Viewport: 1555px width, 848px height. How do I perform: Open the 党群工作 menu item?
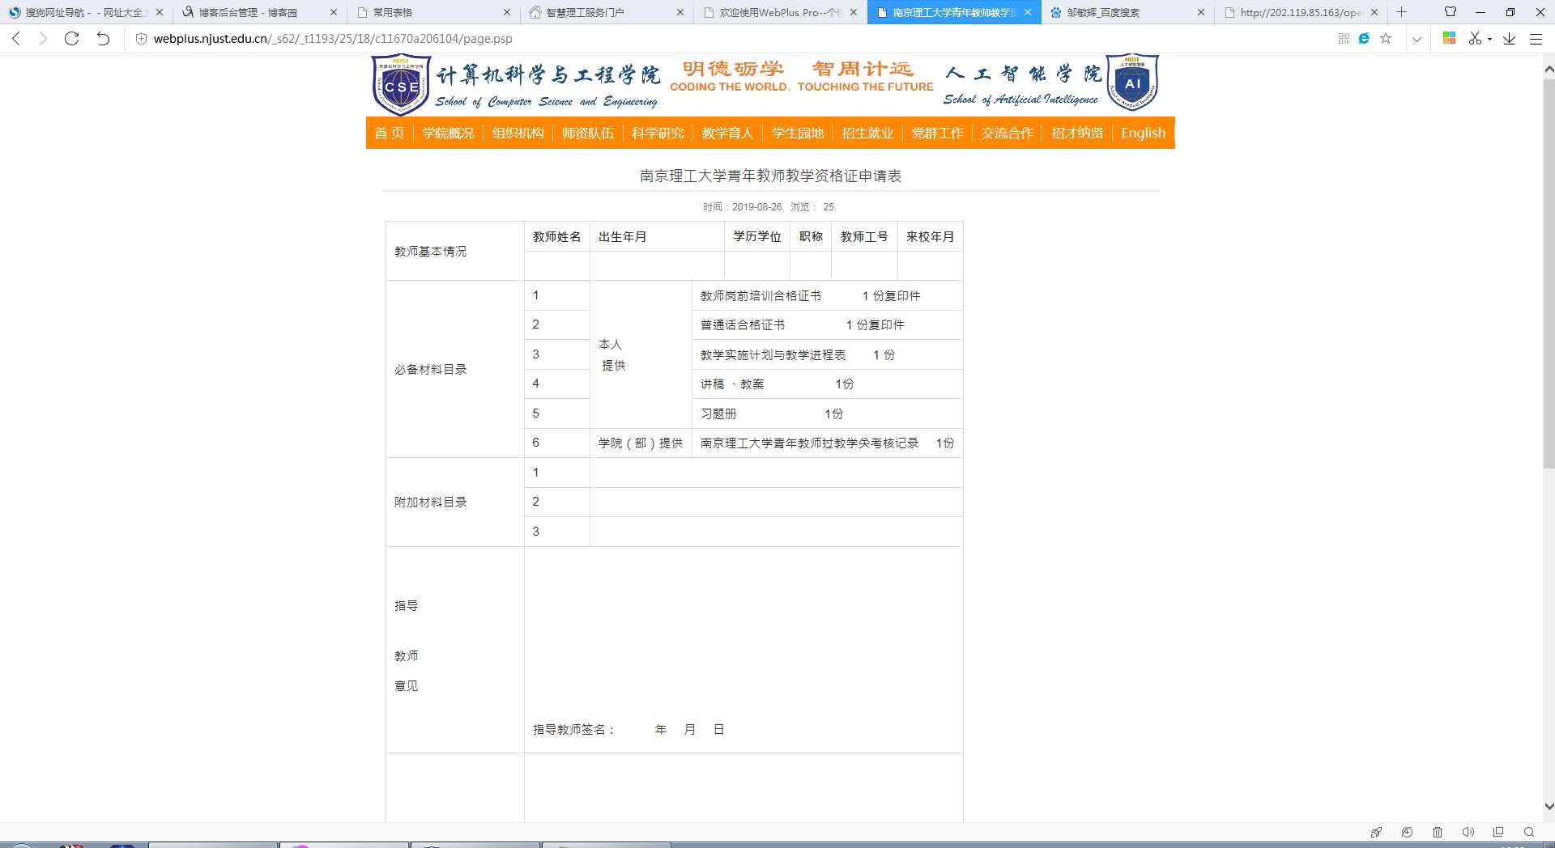pos(937,133)
